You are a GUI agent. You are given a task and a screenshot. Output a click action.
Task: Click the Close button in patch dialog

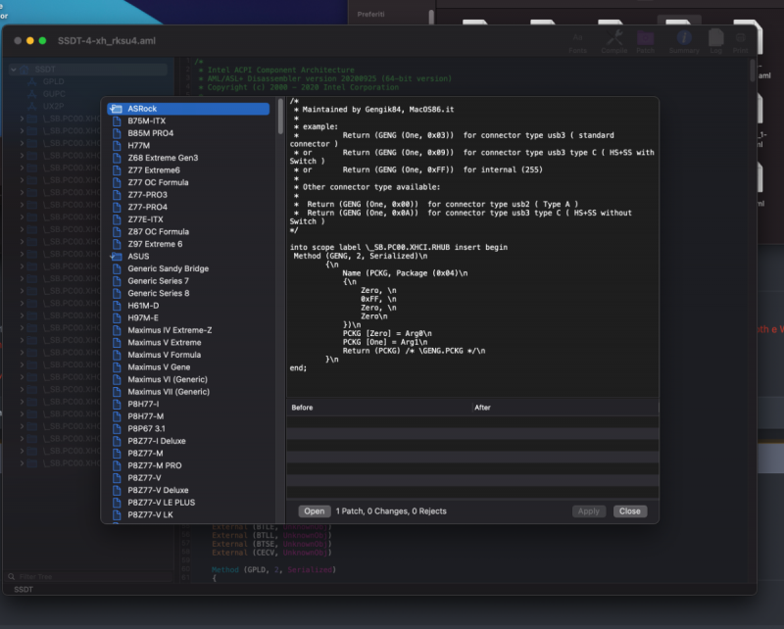pyautogui.click(x=630, y=511)
